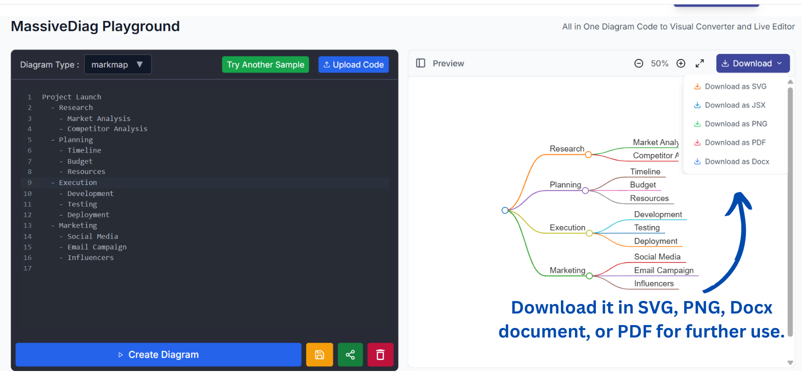The height and width of the screenshot is (375, 802).
Task: Open the markmap Diagram Type dropdown
Action: [x=118, y=64]
